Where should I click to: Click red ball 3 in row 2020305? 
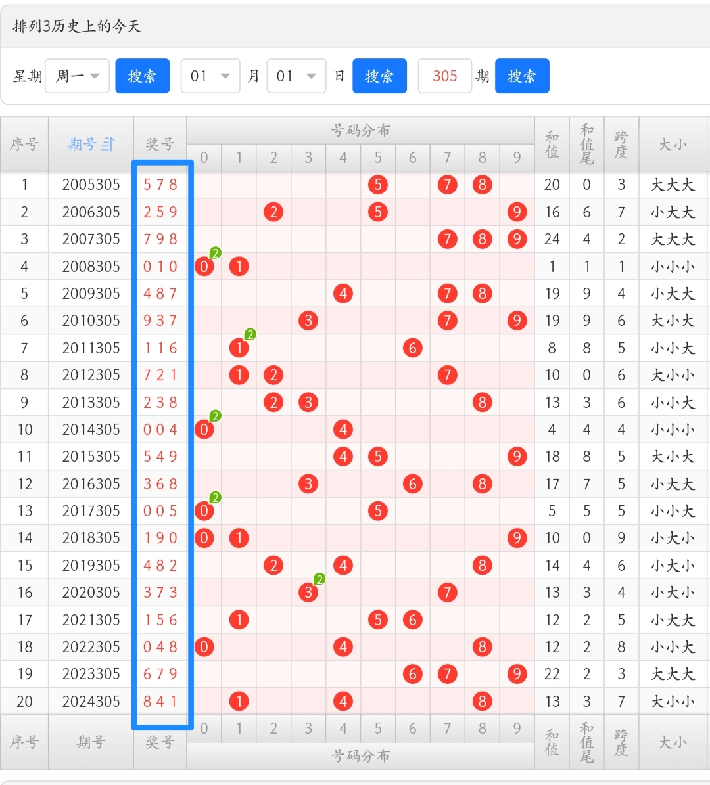click(308, 593)
